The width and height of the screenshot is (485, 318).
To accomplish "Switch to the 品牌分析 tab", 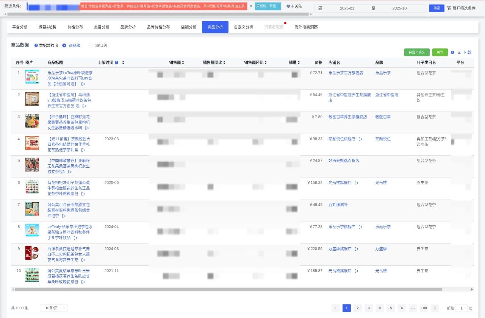I will click(x=128, y=27).
